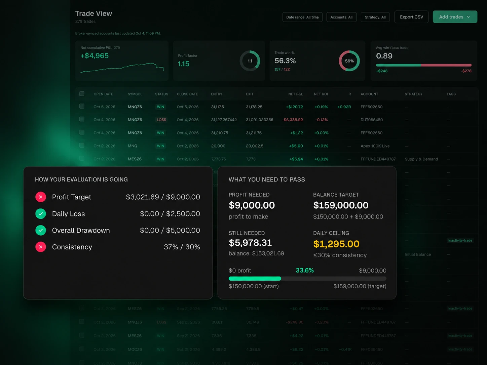Click the Trade View page title
This screenshot has height=365, width=487.
pyautogui.click(x=93, y=13)
